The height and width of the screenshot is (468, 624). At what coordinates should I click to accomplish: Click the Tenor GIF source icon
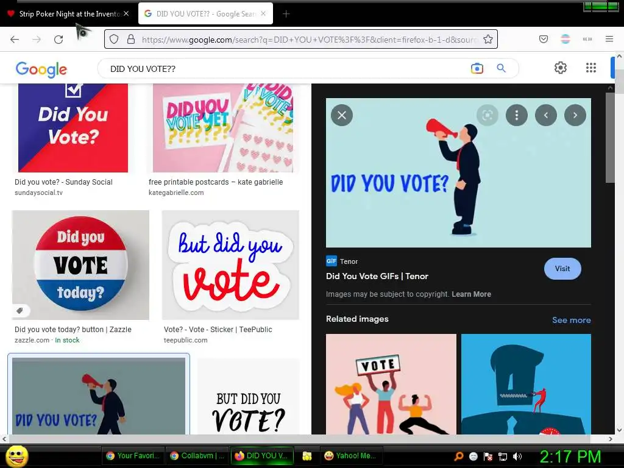[331, 261]
